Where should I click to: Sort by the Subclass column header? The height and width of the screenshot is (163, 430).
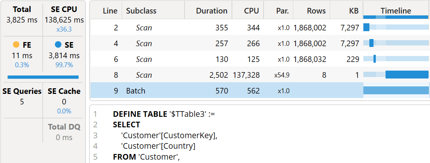141,11
